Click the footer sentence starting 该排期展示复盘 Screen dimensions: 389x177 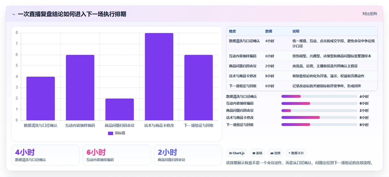coord(300,163)
